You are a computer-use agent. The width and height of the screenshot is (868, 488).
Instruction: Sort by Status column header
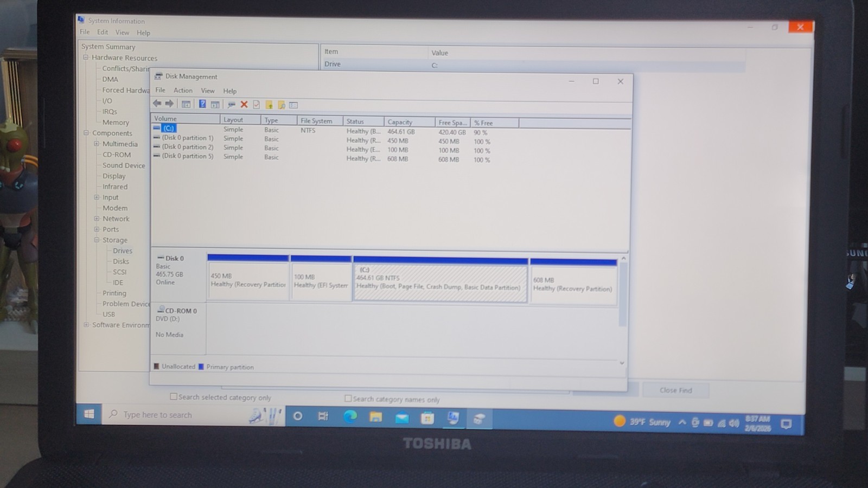point(363,121)
